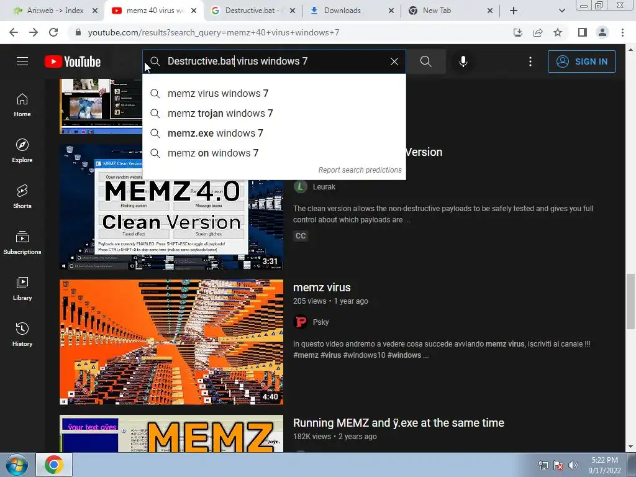The width and height of the screenshot is (636, 477).
Task: Close the Downloads tab
Action: (x=391, y=11)
